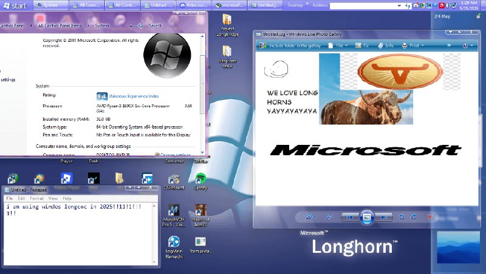Expand the address bar history dropdown in System
Viewport: 486px width, 274px height.
pos(131,25)
